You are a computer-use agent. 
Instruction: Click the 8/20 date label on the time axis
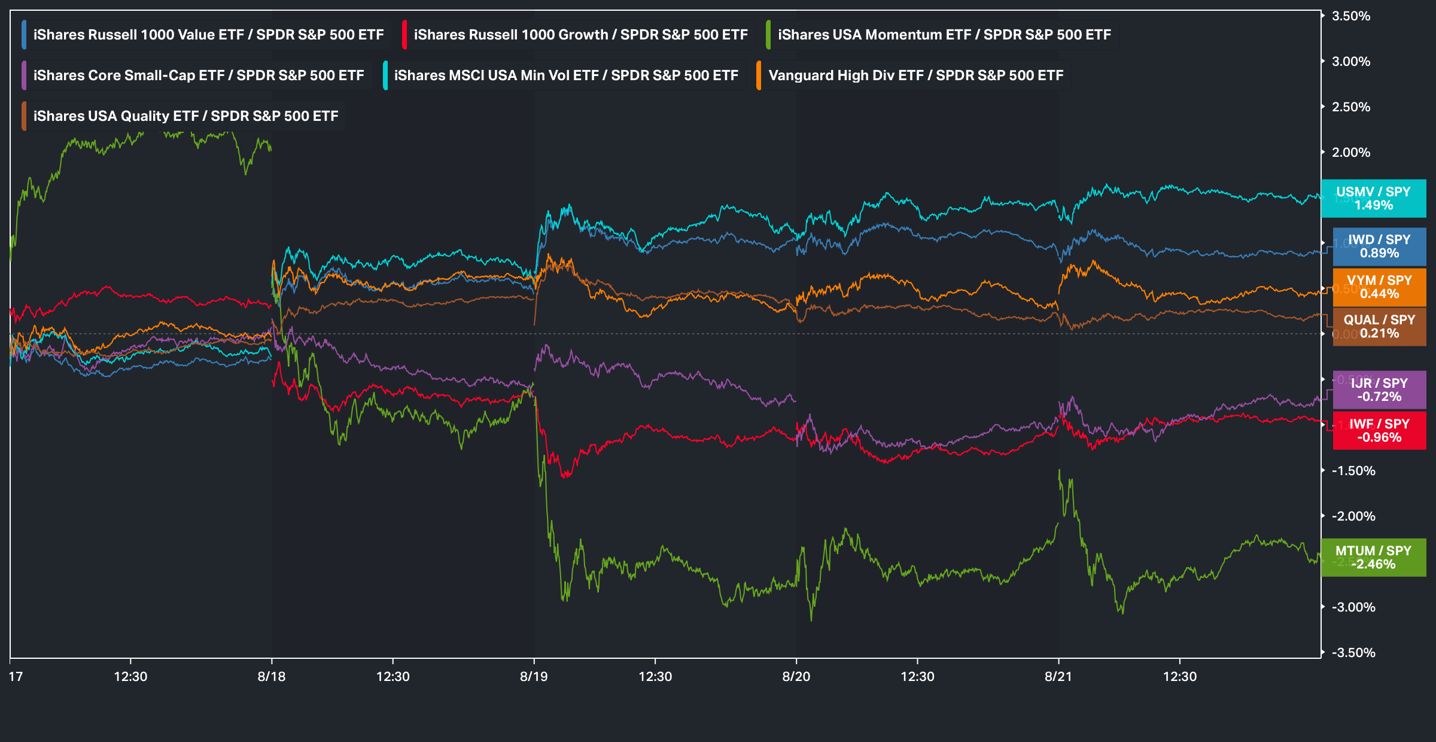click(x=796, y=677)
